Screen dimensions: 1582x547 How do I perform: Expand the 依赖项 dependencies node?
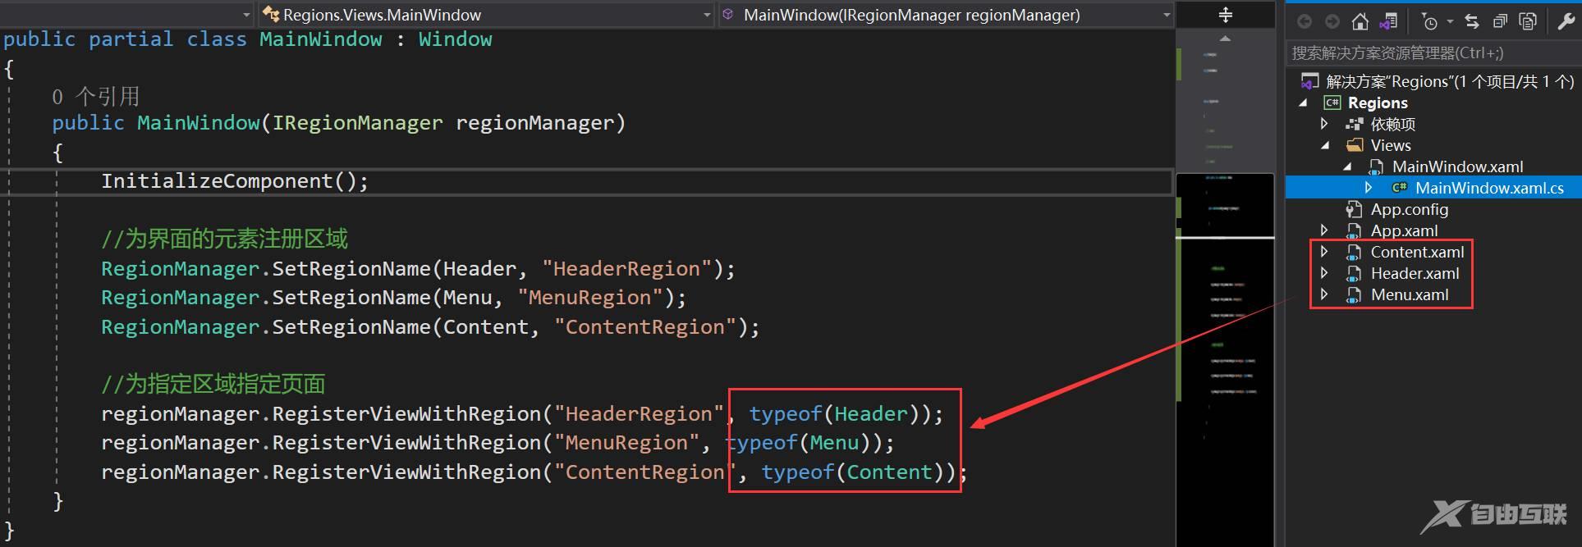[x=1324, y=124]
